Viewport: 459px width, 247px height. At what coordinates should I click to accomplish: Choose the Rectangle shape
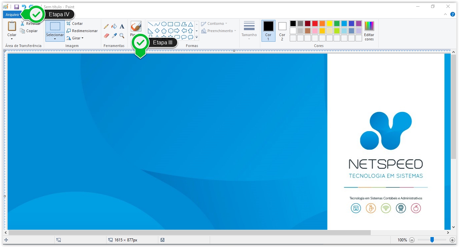[x=170, y=24]
